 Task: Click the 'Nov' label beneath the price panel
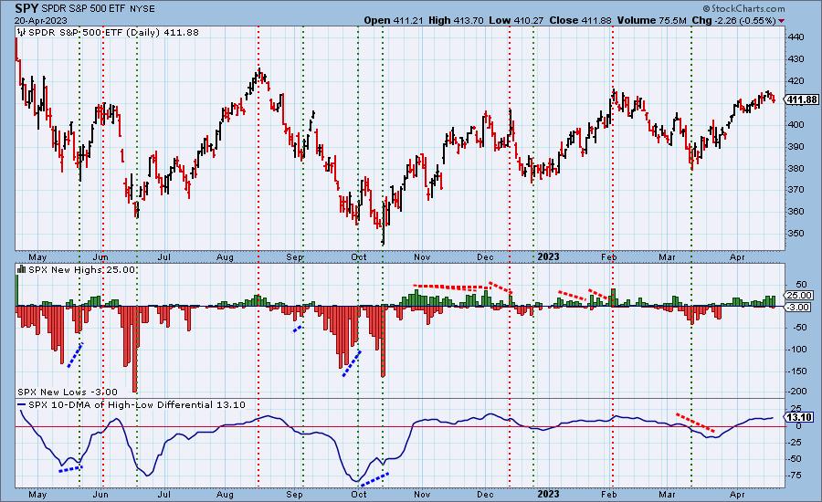[422, 257]
